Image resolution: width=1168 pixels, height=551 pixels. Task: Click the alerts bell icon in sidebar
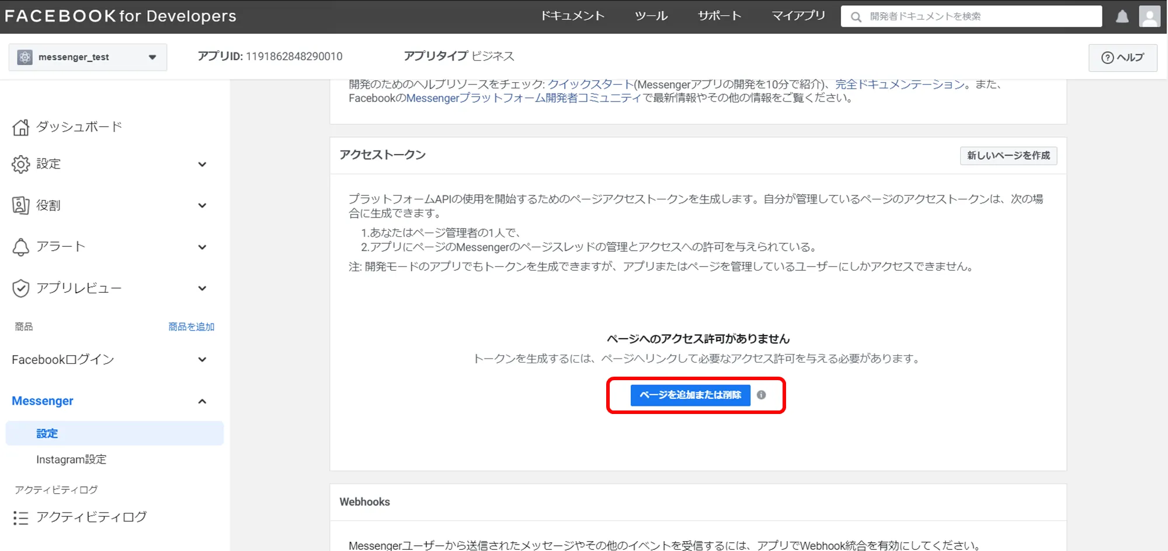(x=20, y=247)
